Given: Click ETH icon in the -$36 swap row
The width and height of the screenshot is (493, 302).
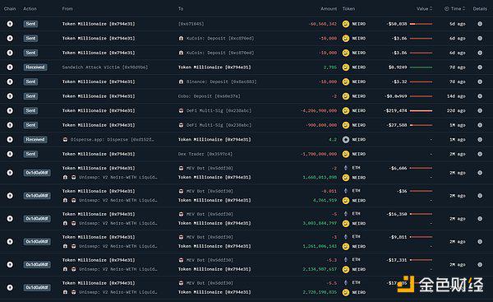Looking at the screenshot, I should [346, 191].
